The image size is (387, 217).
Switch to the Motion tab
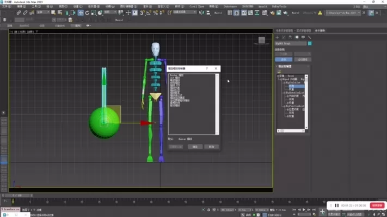[x=297, y=37]
